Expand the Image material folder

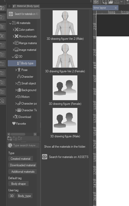point(13,50)
